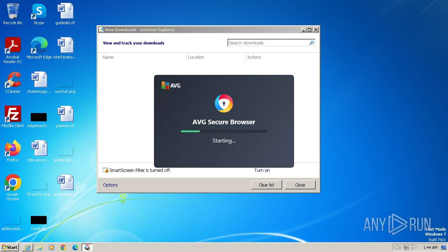The height and width of the screenshot is (252, 448).
Task: Click the search magnifier in downloads window
Action: pyautogui.click(x=311, y=43)
